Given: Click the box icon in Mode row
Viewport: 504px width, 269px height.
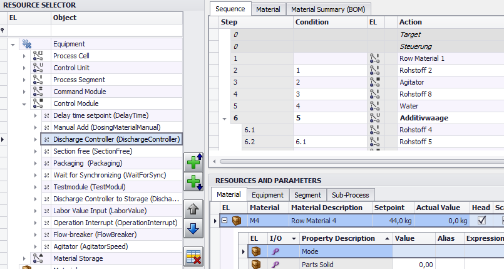Looking at the screenshot, I should pyautogui.click(x=256, y=251).
